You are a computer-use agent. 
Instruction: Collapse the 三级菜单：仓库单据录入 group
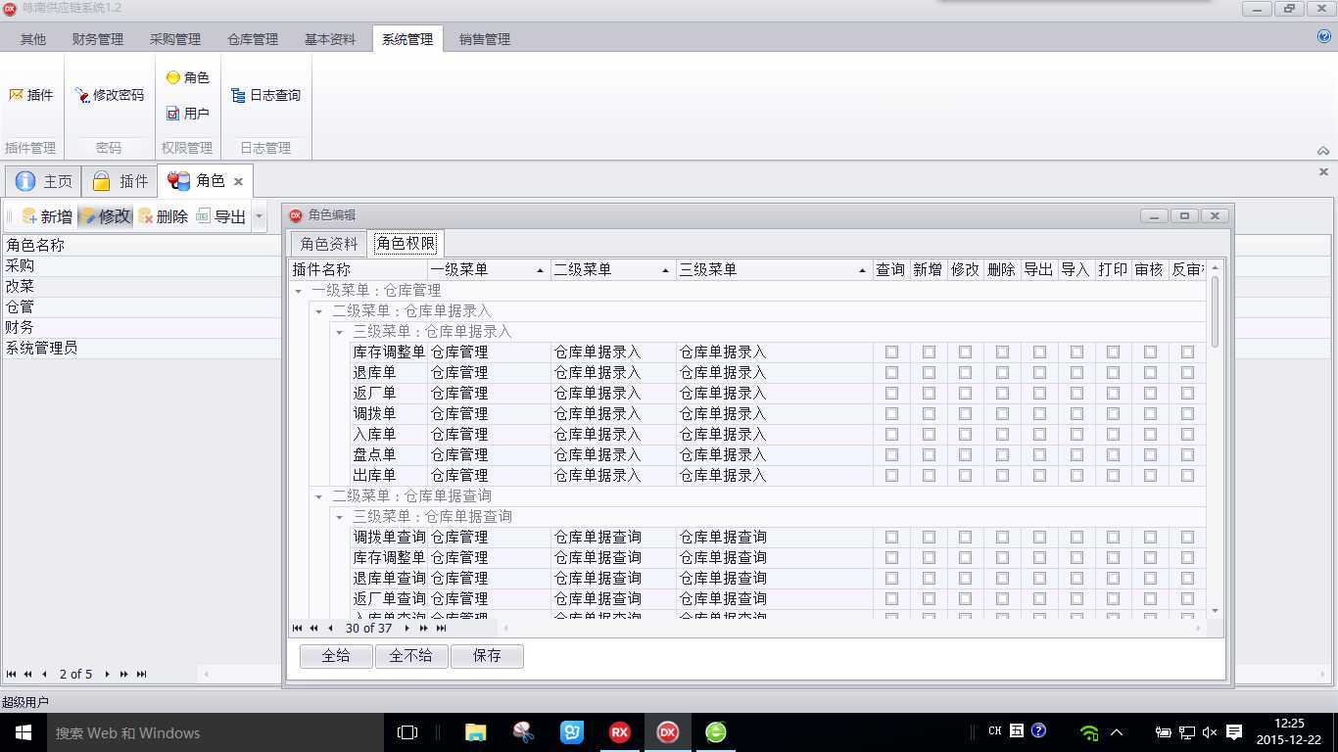(x=339, y=332)
